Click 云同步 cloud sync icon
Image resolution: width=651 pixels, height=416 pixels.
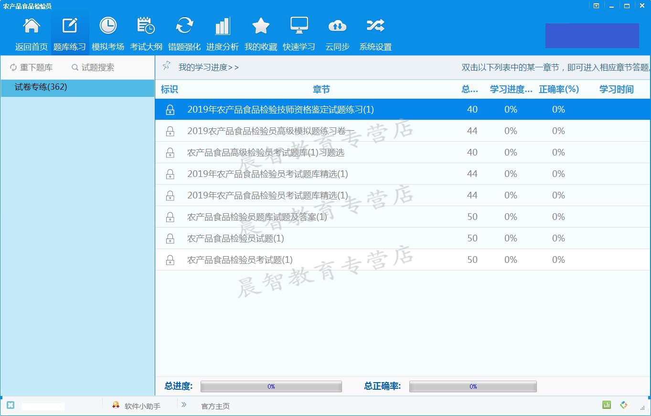[337, 26]
